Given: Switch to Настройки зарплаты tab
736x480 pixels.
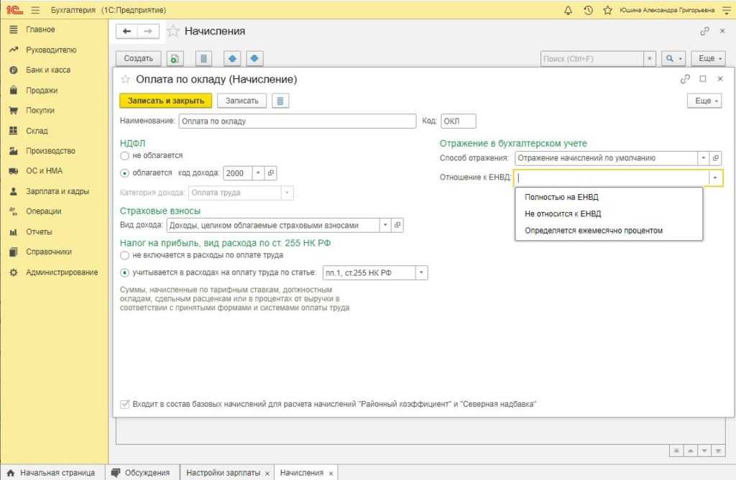Looking at the screenshot, I should click(x=224, y=473).
